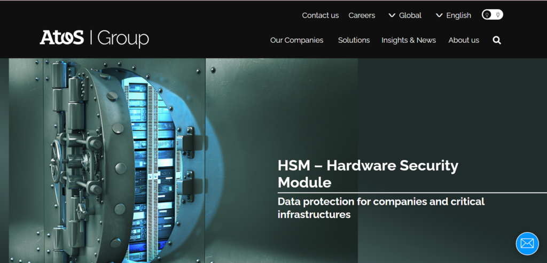Click the lit bulb icon in theme switch

tap(498, 15)
